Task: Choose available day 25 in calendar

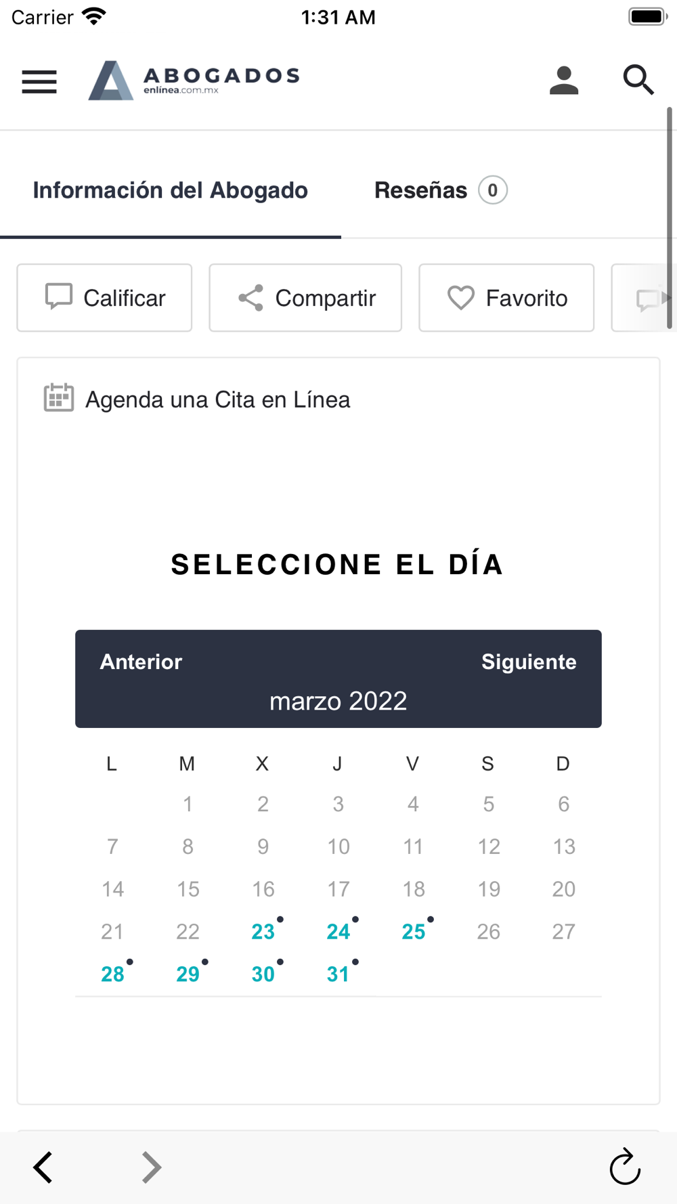Action: tap(414, 931)
